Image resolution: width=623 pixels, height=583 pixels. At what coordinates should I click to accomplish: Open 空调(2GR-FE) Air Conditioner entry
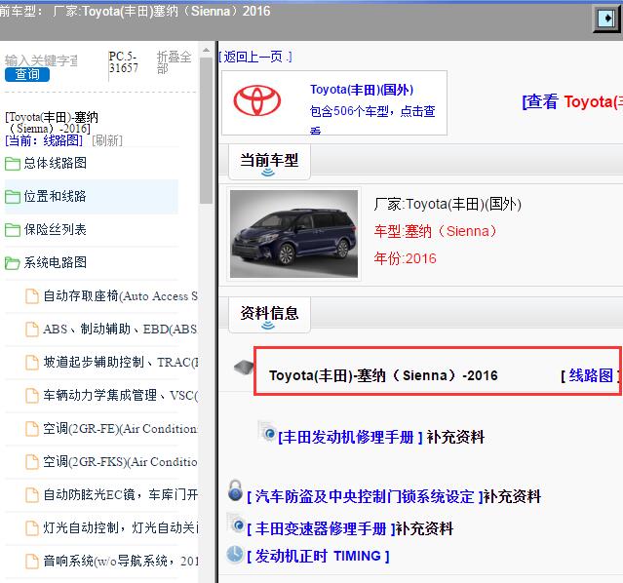click(120, 429)
